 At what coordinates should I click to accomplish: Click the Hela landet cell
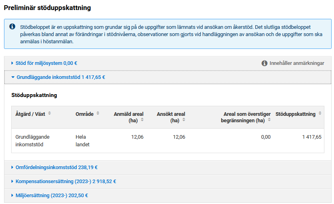click(82, 140)
